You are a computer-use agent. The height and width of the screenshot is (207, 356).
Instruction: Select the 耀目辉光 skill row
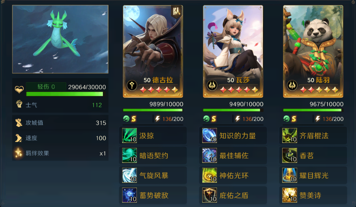[313, 175]
